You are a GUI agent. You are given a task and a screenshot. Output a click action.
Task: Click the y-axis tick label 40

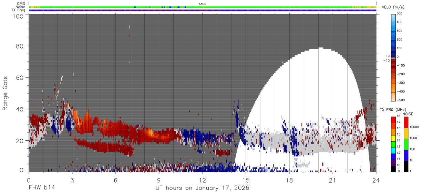tap(19, 109)
